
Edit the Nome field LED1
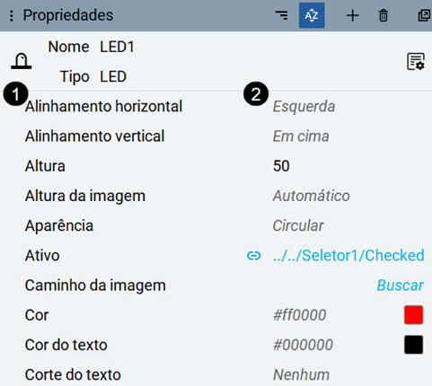117,47
